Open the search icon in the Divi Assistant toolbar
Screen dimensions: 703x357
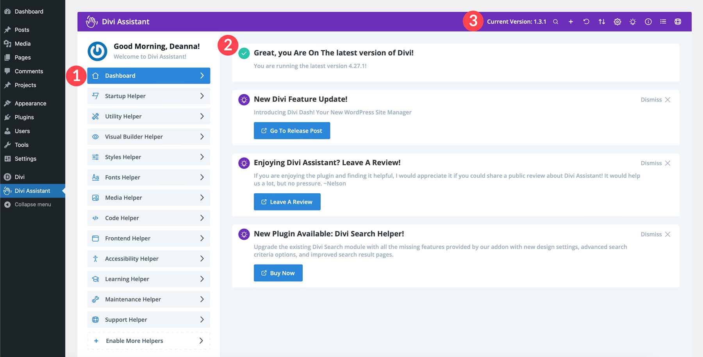(555, 21)
